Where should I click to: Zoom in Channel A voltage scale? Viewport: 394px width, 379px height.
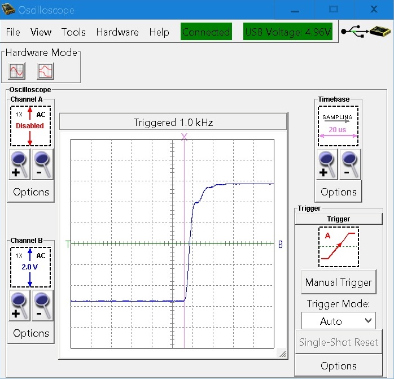tap(20, 165)
